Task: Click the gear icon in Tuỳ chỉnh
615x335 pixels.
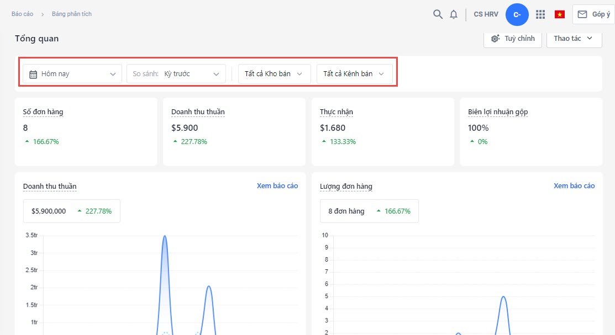Action: pos(496,39)
